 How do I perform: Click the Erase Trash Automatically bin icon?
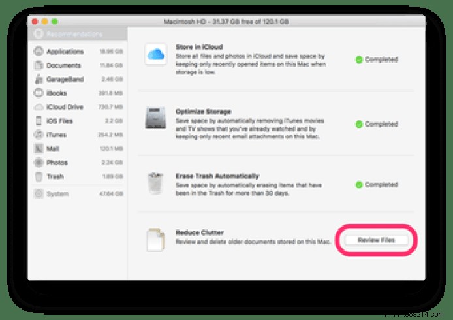(155, 183)
